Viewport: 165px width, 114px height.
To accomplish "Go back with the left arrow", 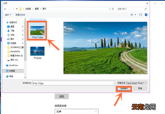I will coord(5,9).
